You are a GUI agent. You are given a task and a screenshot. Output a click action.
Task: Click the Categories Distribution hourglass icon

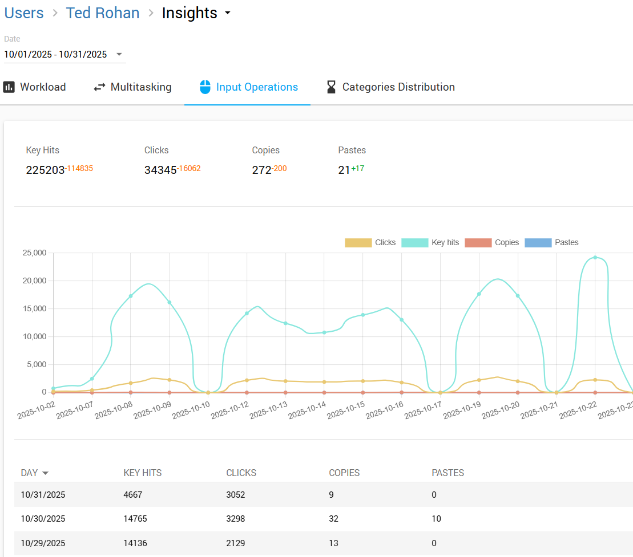[331, 87]
